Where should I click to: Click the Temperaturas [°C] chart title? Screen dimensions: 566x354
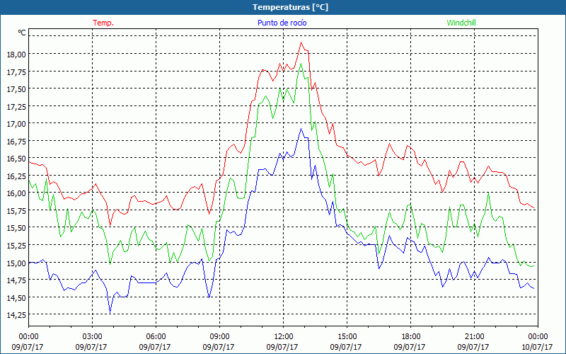tap(290, 7)
